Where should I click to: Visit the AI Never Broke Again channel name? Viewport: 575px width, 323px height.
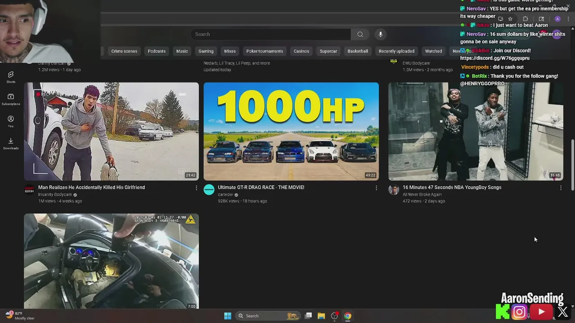(422, 195)
